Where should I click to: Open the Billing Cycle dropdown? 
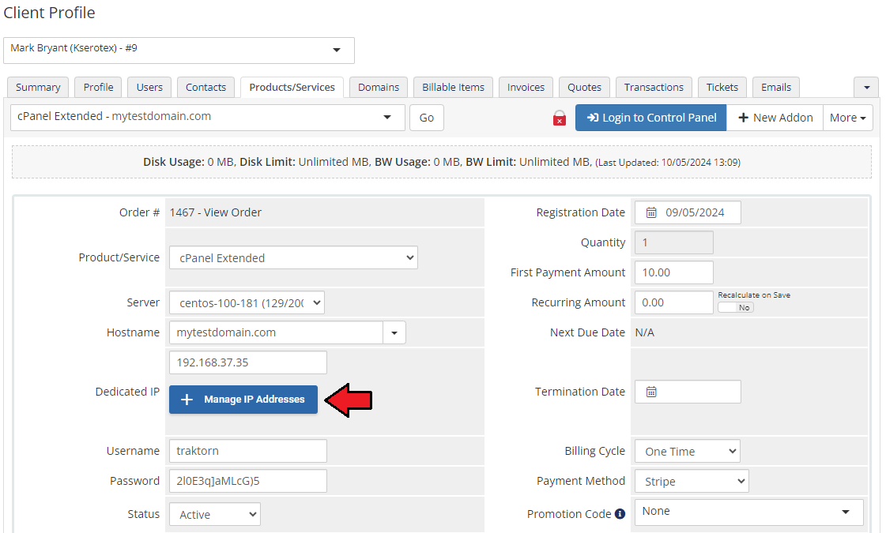coord(688,451)
